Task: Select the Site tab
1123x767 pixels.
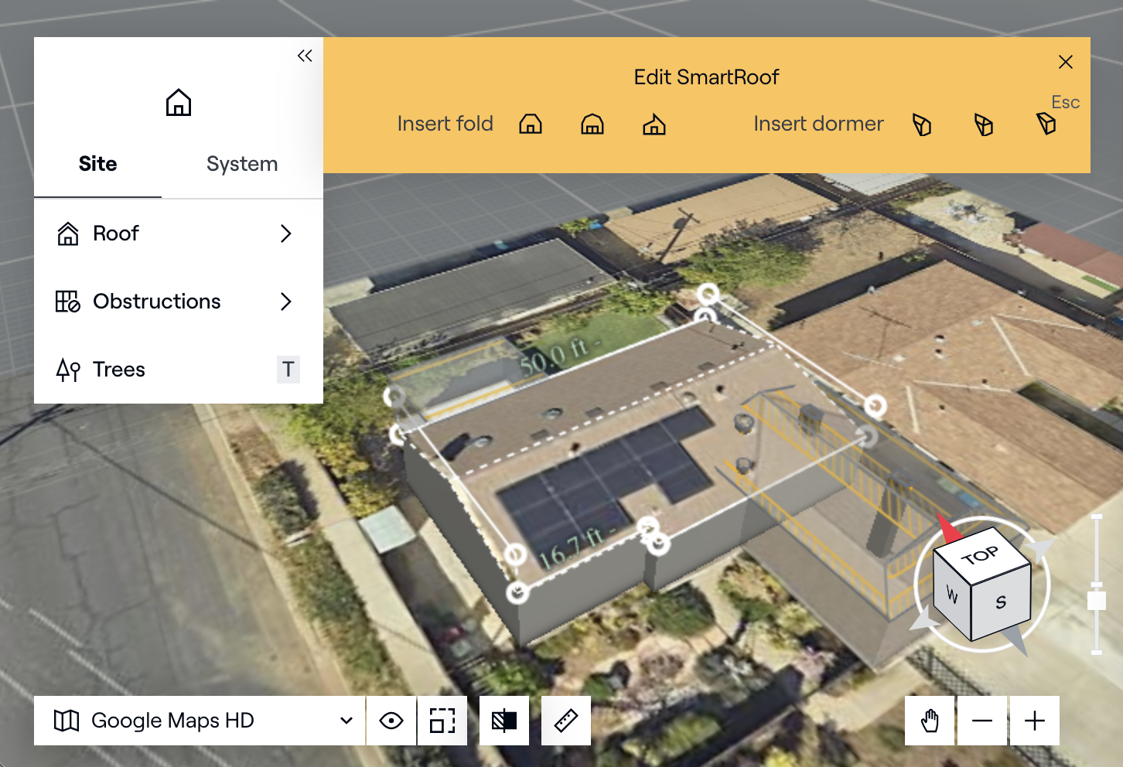Action: pyautogui.click(x=97, y=163)
